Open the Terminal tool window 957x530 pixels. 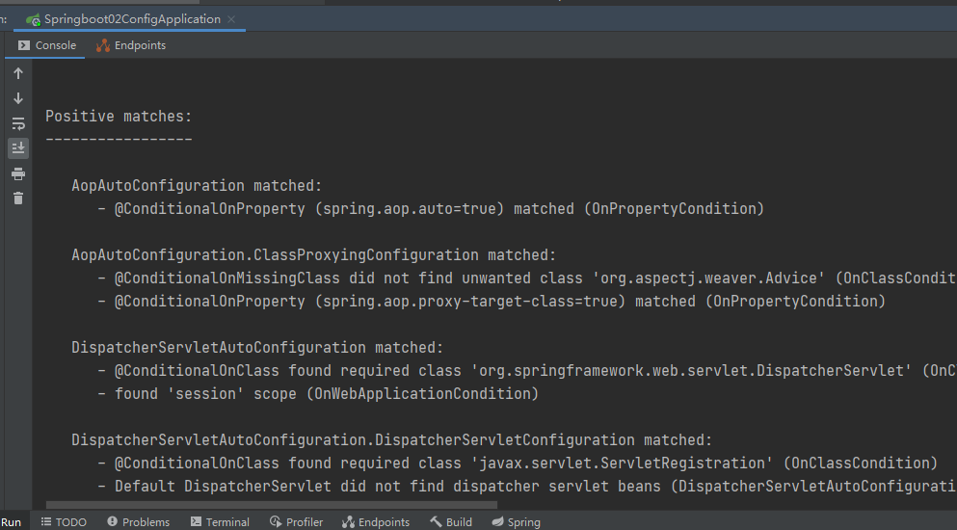(x=220, y=522)
